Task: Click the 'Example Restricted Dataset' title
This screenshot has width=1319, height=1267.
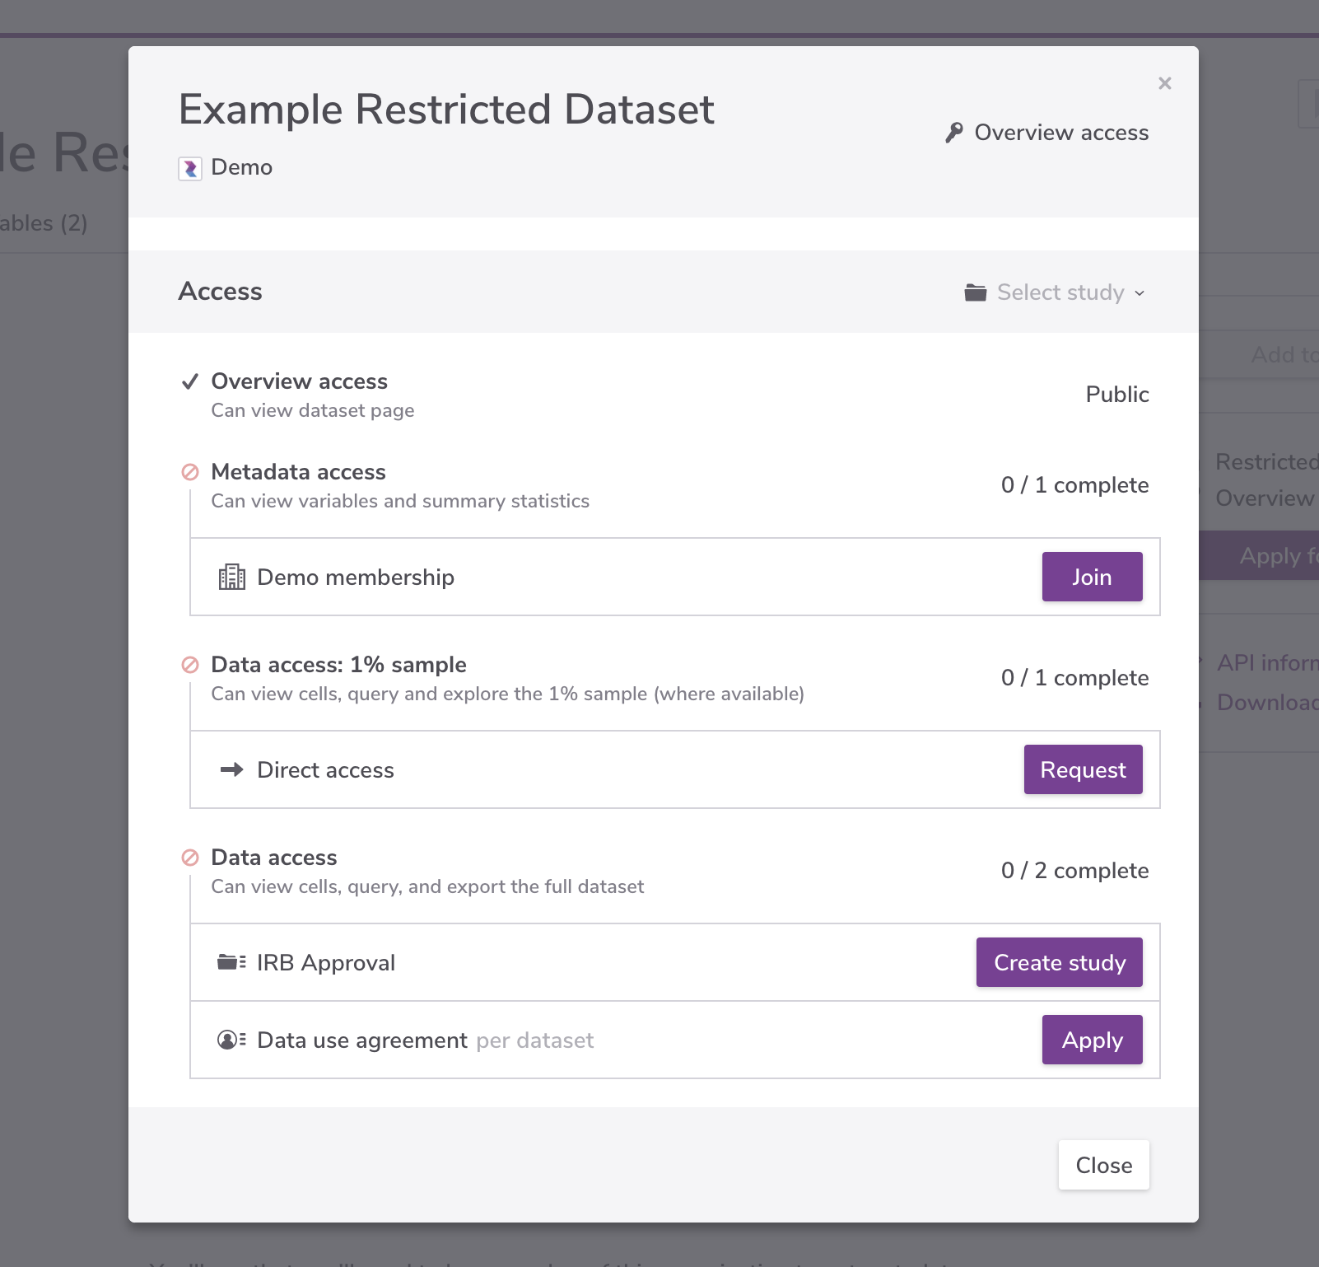Action: pyautogui.click(x=446, y=110)
